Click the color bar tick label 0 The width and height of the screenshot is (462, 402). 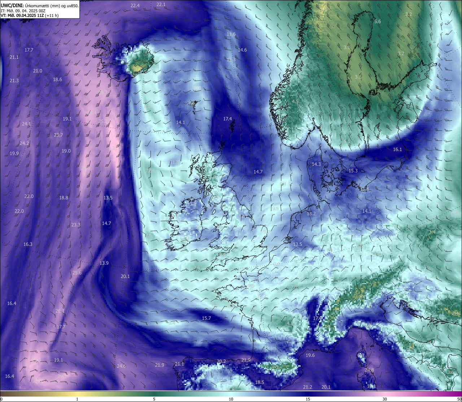[x=1, y=399]
